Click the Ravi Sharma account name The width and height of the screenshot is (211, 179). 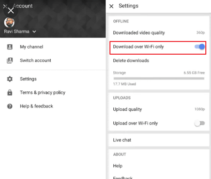16,32
